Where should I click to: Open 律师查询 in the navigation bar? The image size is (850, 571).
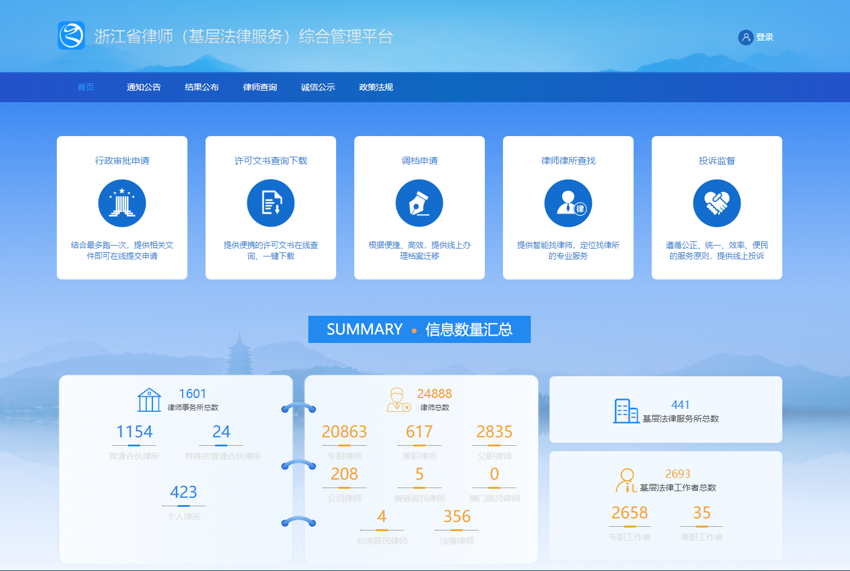pos(260,87)
